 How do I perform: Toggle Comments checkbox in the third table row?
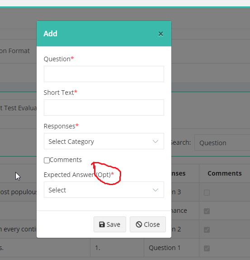(207, 230)
